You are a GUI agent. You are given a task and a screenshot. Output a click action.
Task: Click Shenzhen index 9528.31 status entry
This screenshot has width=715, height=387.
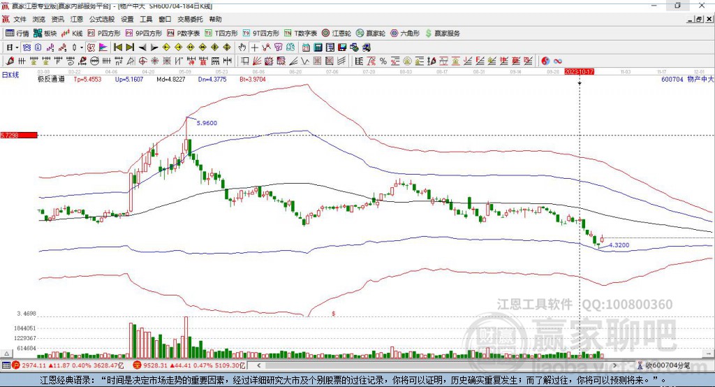click(x=190, y=365)
